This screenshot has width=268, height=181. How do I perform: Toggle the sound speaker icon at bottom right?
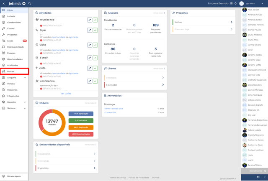pos(258,177)
